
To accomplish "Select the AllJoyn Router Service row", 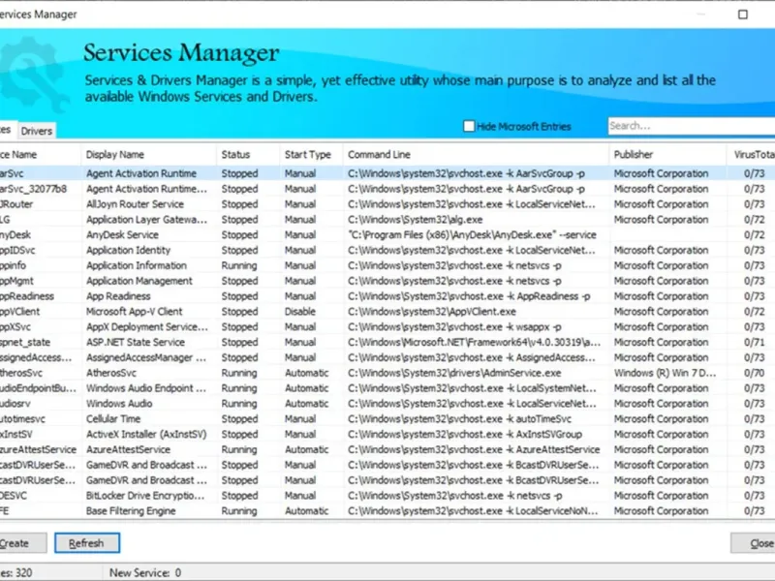I will pyautogui.click(x=387, y=204).
